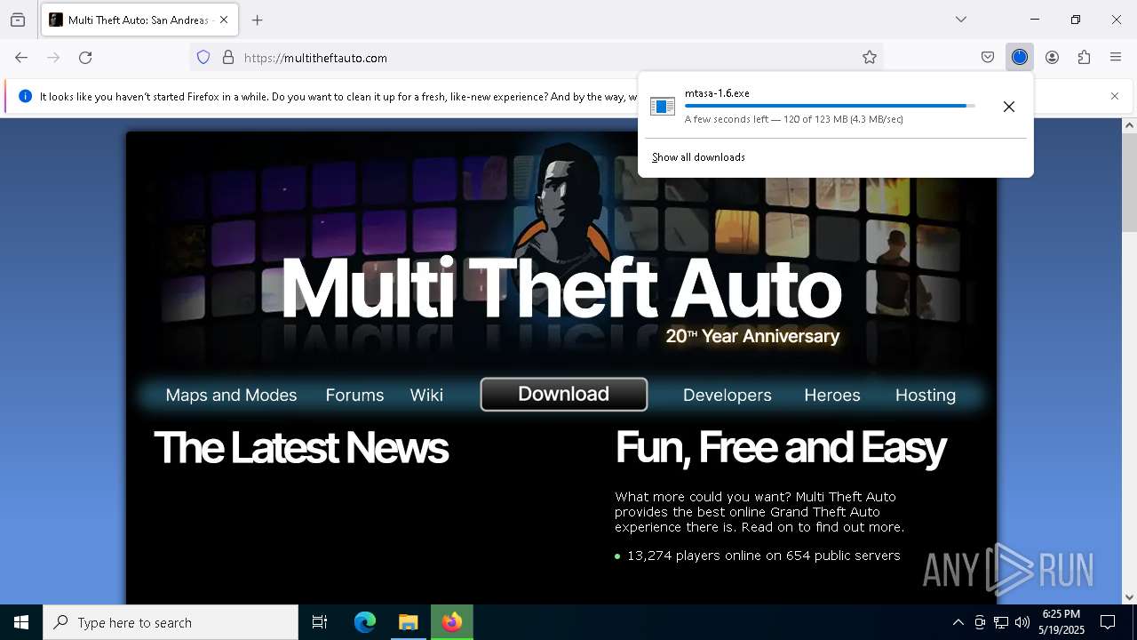The height and width of the screenshot is (640, 1137).
Task: Open extensions puzzle piece menu
Action: click(x=1084, y=58)
